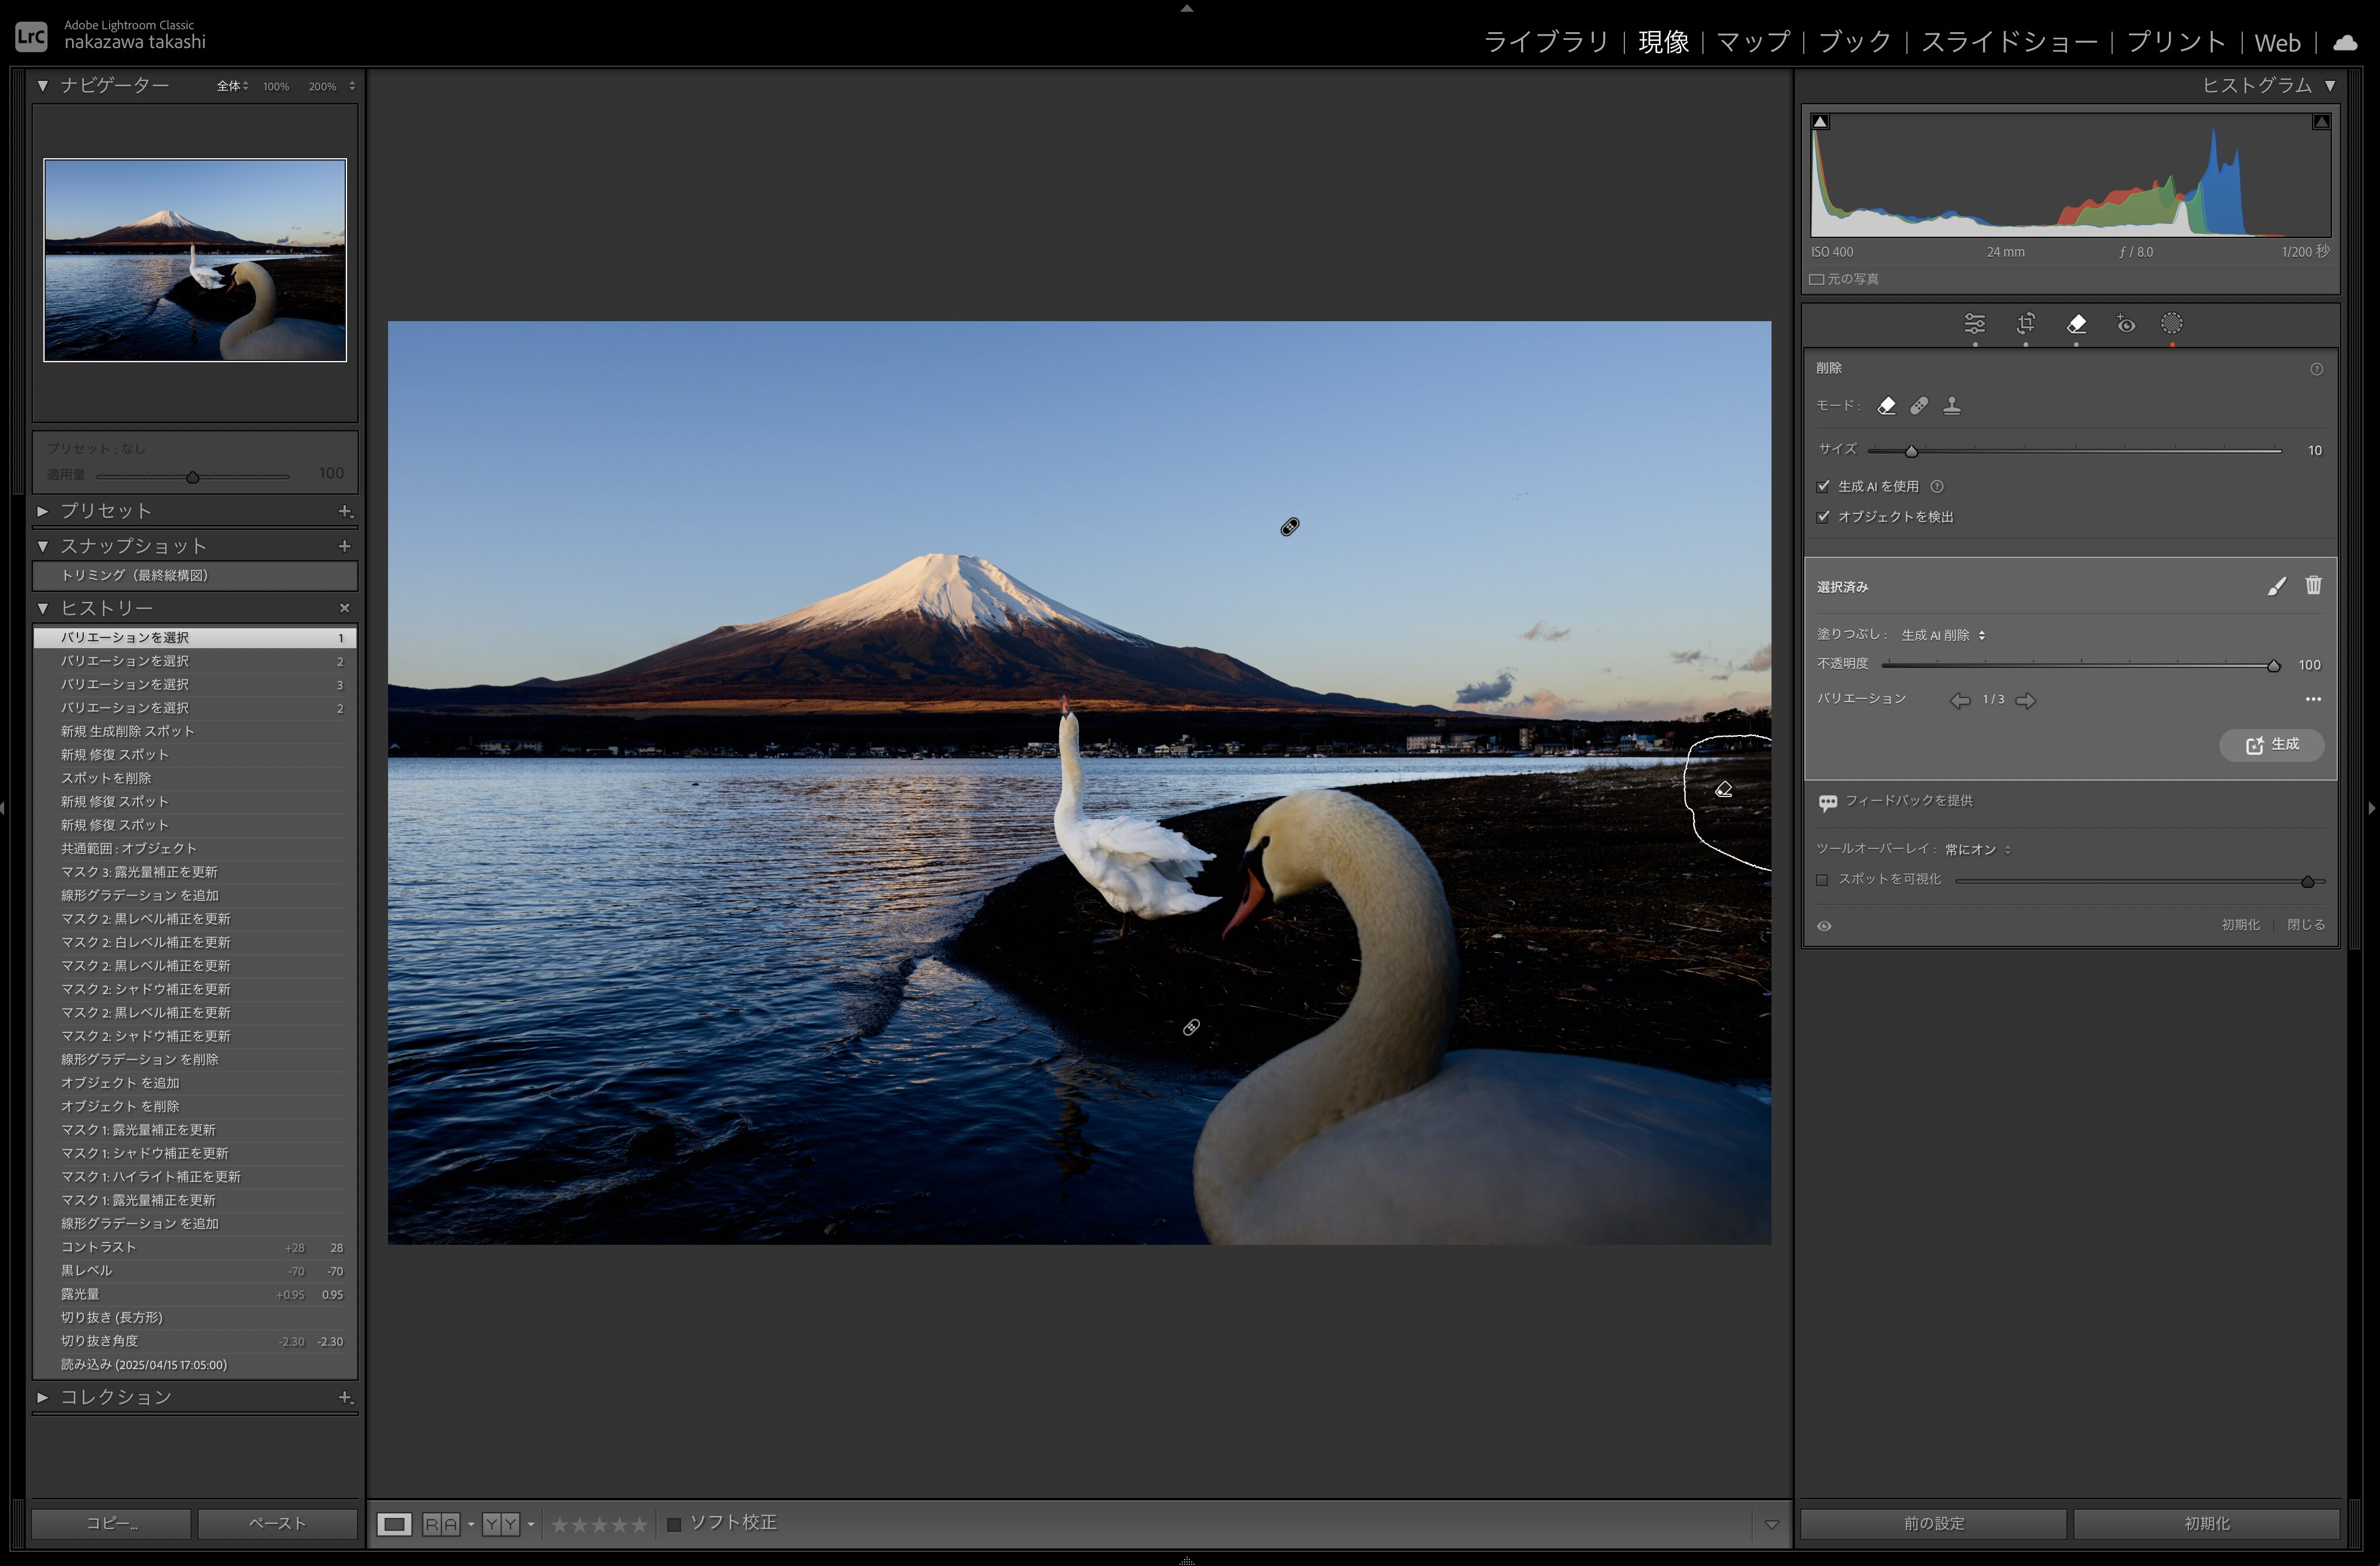Switch to Clone stamp mode icon
Viewport: 2380px width, 1566px height.
tap(1951, 406)
